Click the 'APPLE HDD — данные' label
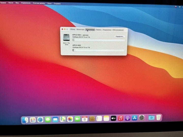 (x=80, y=35)
